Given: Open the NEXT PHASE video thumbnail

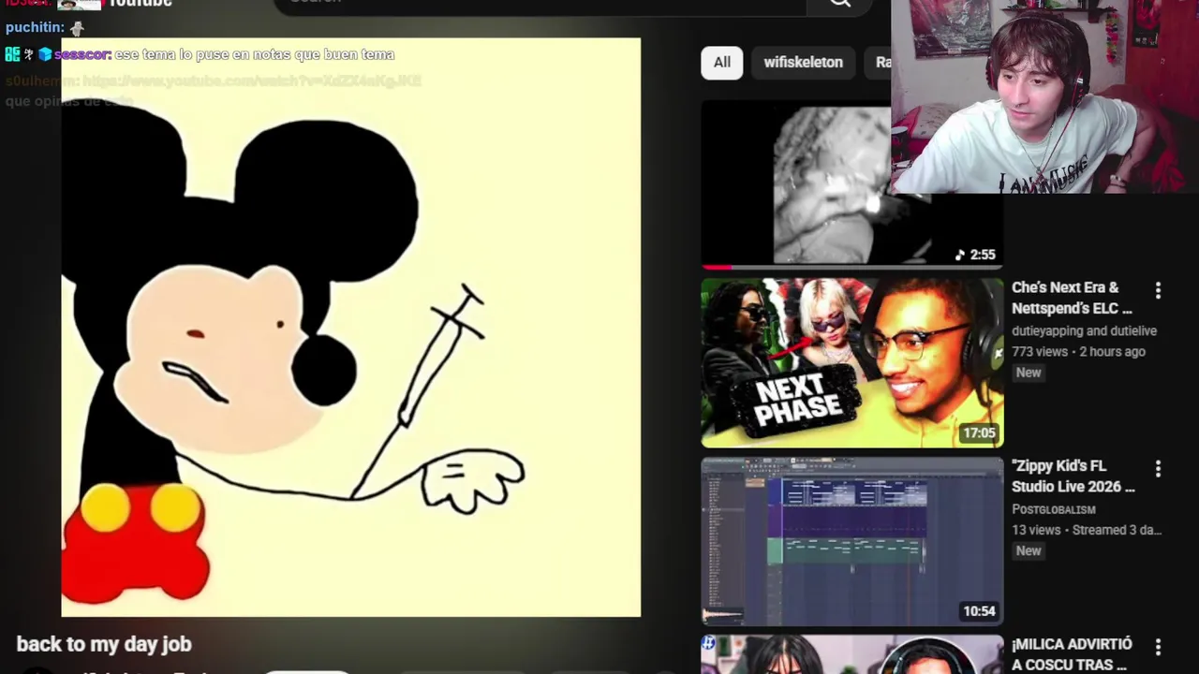Looking at the screenshot, I should (x=852, y=363).
